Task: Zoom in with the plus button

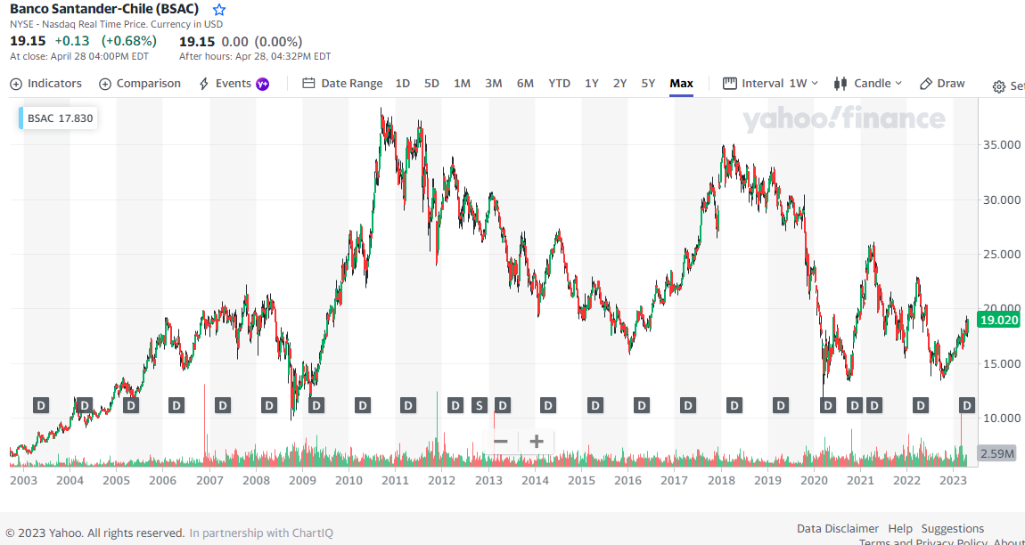Action: click(536, 442)
